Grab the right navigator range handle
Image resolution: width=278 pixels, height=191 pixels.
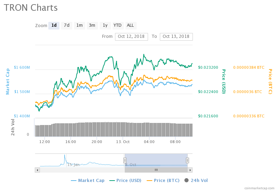pyautogui.click(x=187, y=160)
